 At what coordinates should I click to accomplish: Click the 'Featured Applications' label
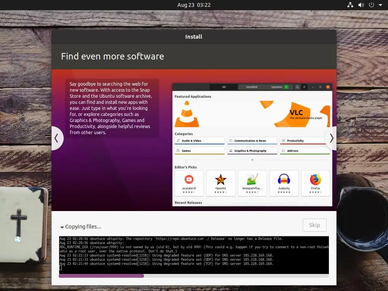pyautogui.click(x=193, y=97)
